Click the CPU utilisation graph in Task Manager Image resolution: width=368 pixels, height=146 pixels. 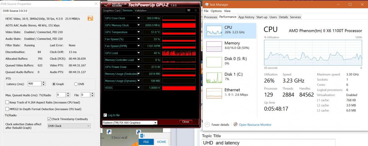tap(313, 52)
